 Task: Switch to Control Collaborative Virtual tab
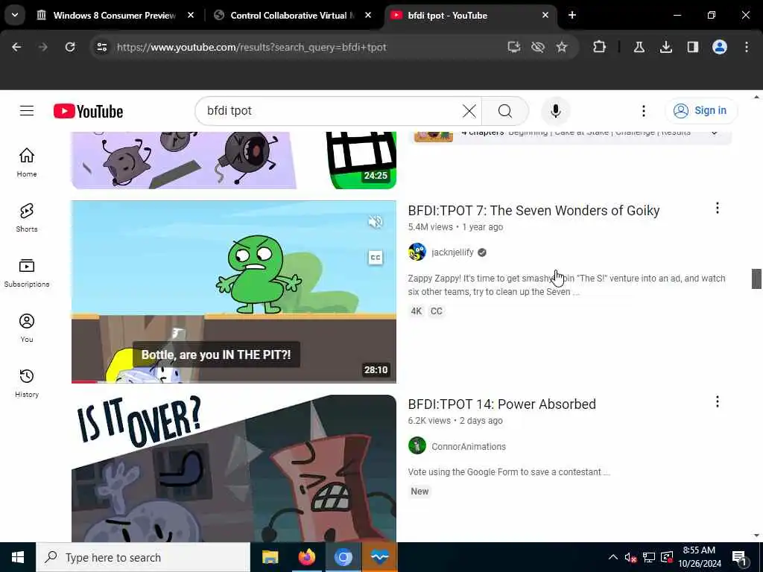click(x=292, y=16)
